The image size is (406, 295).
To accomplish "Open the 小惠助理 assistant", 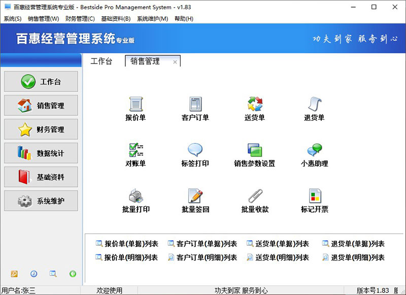I will click(314, 155).
